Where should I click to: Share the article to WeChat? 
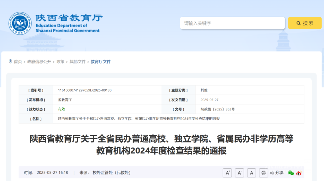click(x=291, y=173)
